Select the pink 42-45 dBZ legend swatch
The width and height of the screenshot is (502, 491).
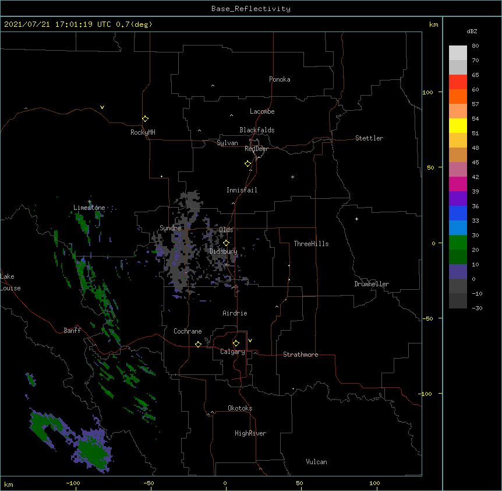tap(458, 170)
